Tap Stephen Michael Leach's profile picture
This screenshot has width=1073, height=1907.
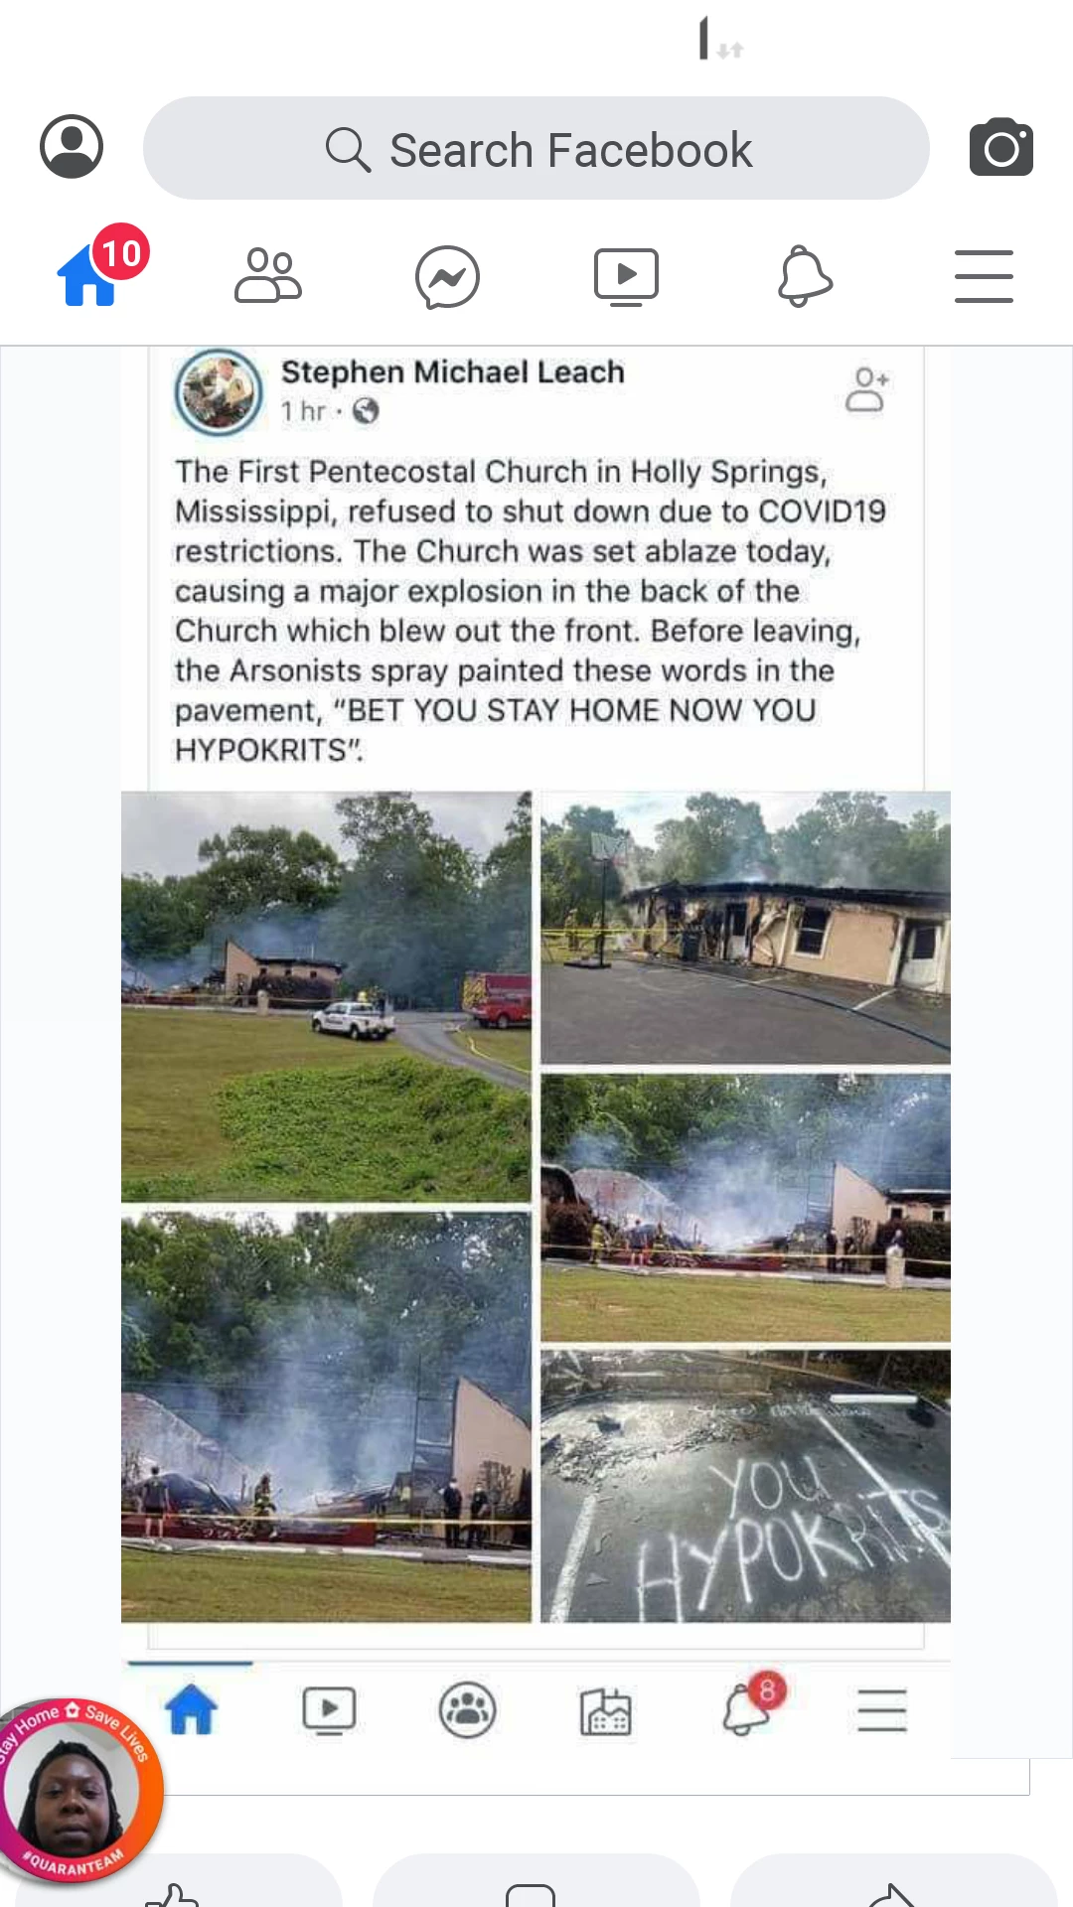[219, 392]
